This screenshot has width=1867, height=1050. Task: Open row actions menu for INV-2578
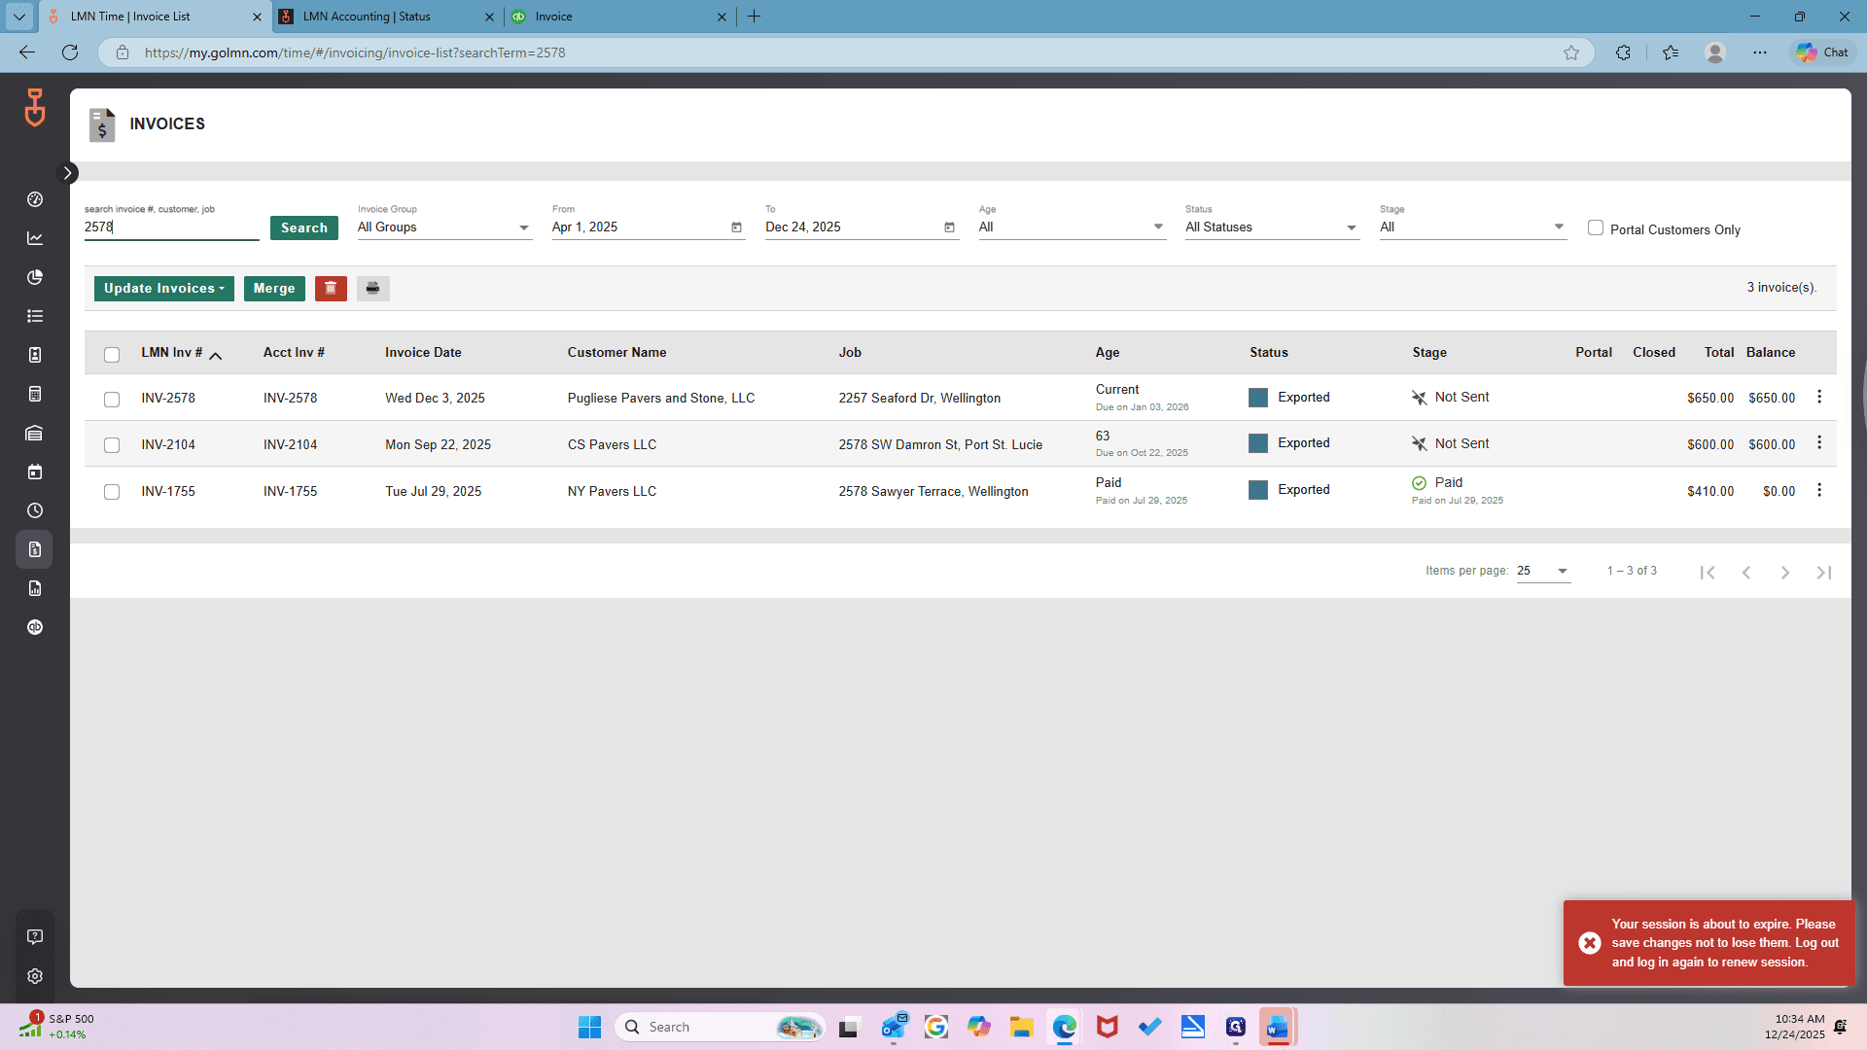[1819, 397]
